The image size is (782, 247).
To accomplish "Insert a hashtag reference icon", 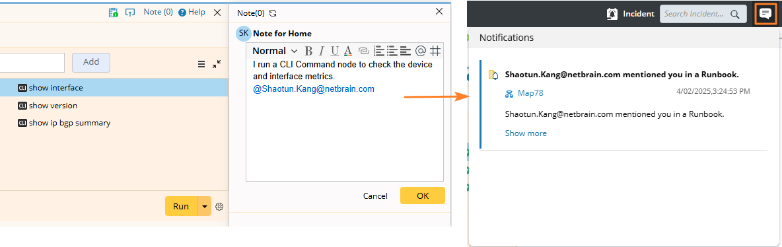I will (x=435, y=51).
